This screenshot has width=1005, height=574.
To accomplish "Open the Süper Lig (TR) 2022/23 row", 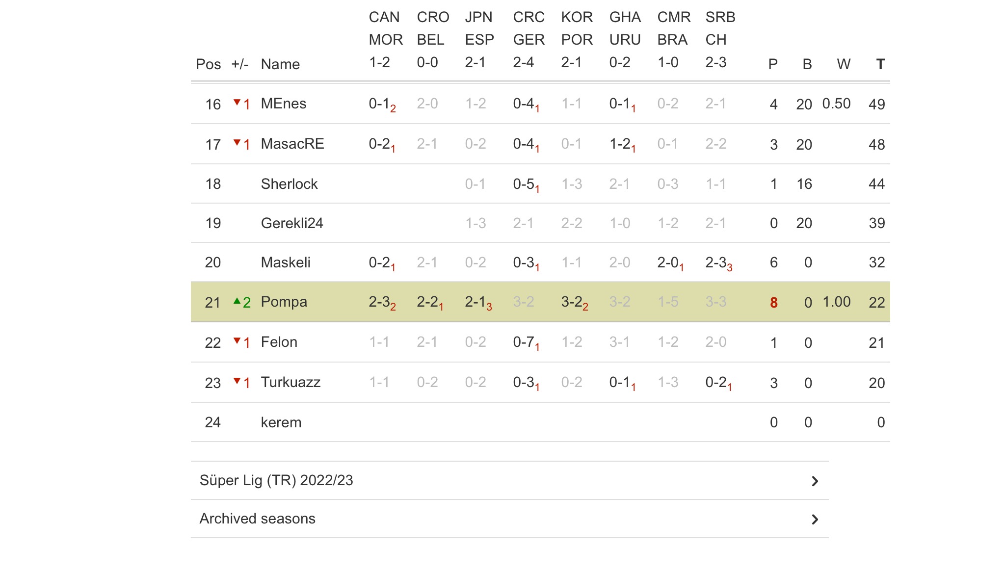I will coord(276,480).
